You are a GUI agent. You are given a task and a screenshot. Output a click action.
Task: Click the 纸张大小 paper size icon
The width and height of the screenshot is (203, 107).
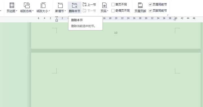(43, 5)
